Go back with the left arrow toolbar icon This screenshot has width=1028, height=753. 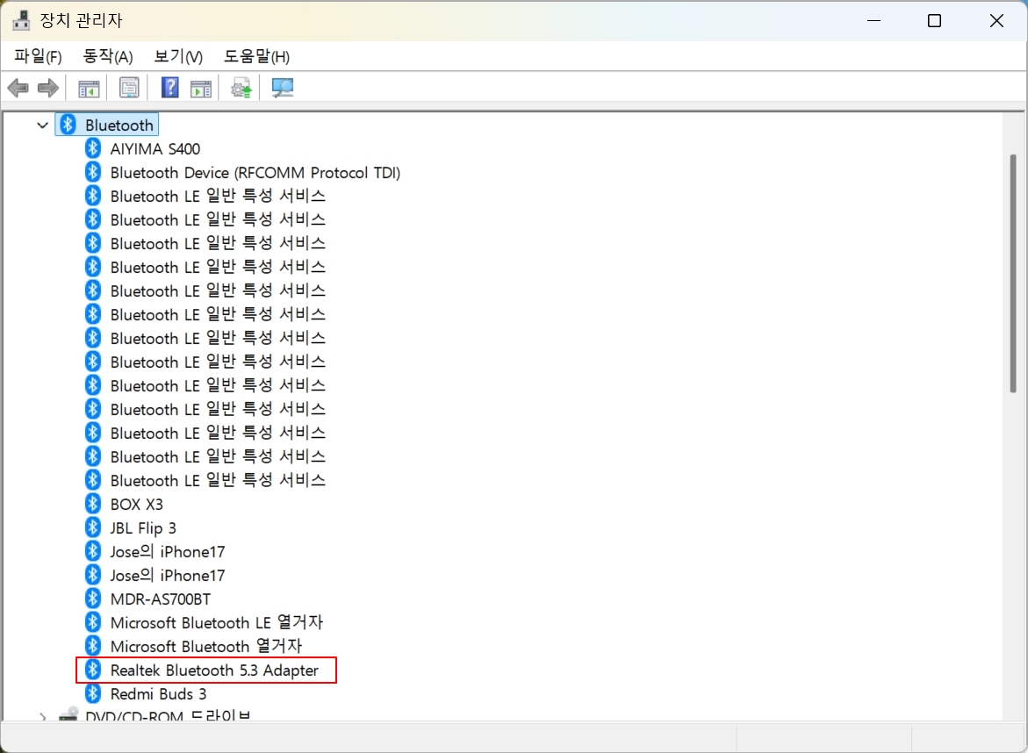pyautogui.click(x=18, y=88)
